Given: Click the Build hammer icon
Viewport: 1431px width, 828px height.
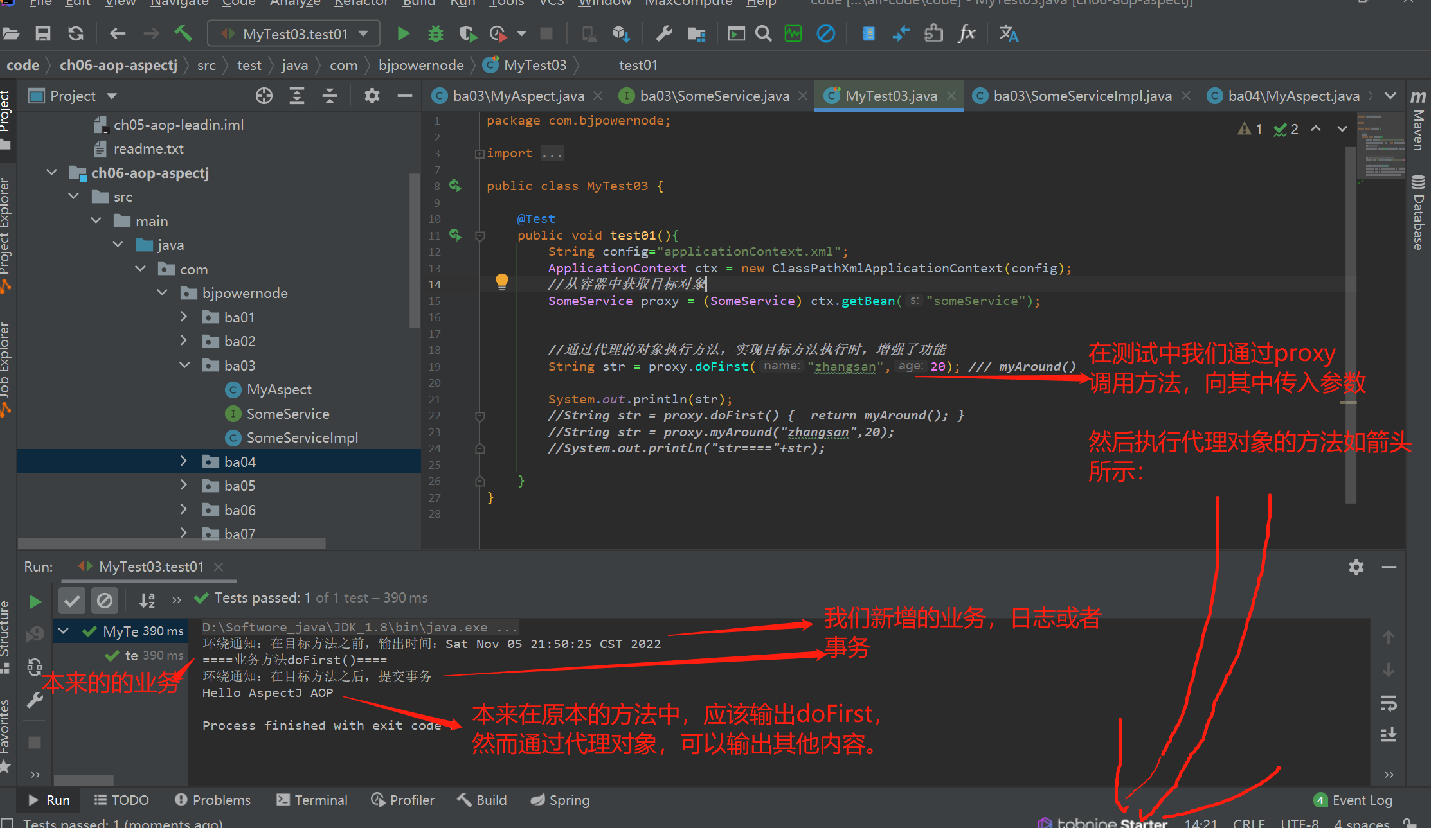Looking at the screenshot, I should coord(183,33).
